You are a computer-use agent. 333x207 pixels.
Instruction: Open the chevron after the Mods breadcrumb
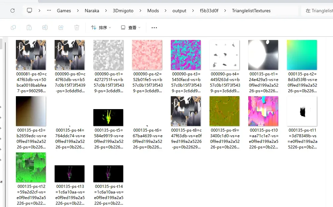(x=166, y=10)
